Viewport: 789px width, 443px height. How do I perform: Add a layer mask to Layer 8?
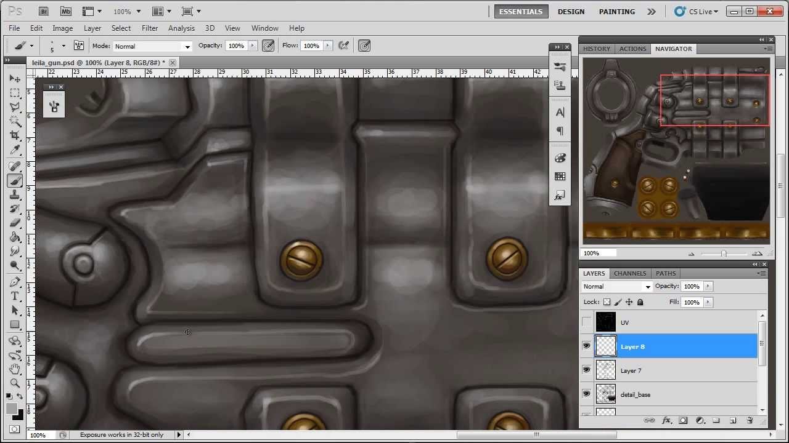click(x=682, y=421)
